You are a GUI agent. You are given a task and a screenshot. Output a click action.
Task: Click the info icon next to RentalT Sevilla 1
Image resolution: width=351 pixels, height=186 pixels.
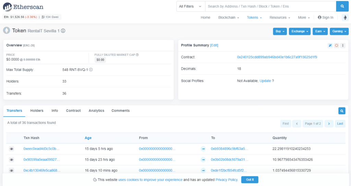pos(63,31)
